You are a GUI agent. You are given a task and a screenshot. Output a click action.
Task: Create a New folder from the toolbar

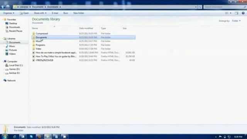pyautogui.click(x=79, y=13)
